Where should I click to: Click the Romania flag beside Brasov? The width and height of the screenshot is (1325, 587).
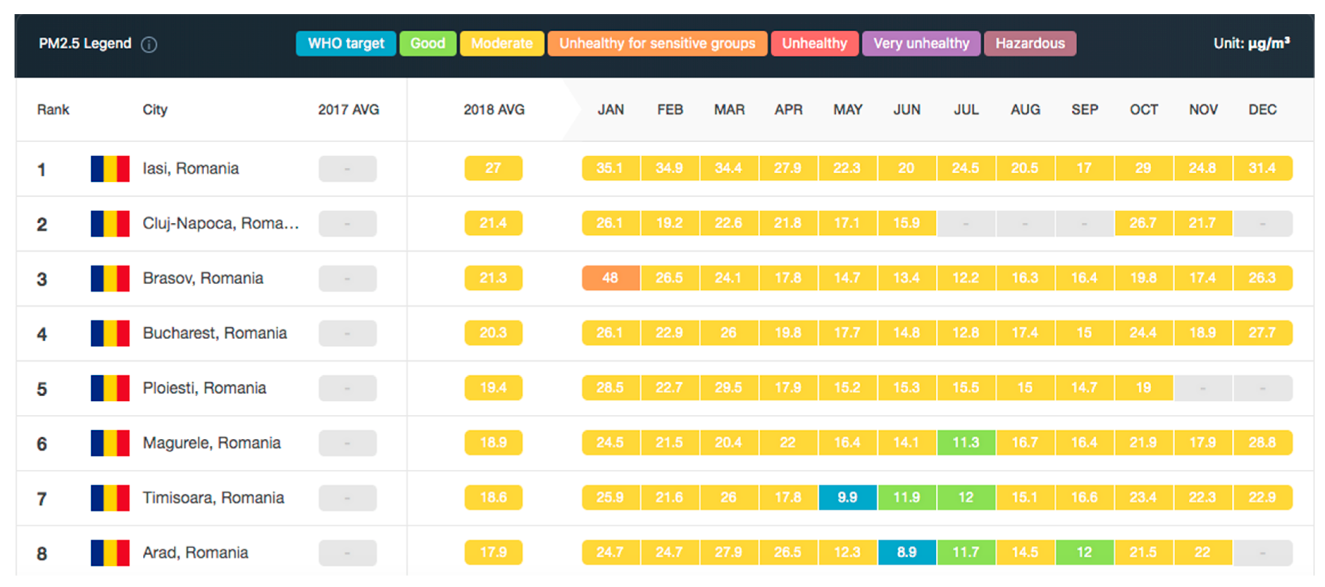pos(110,278)
